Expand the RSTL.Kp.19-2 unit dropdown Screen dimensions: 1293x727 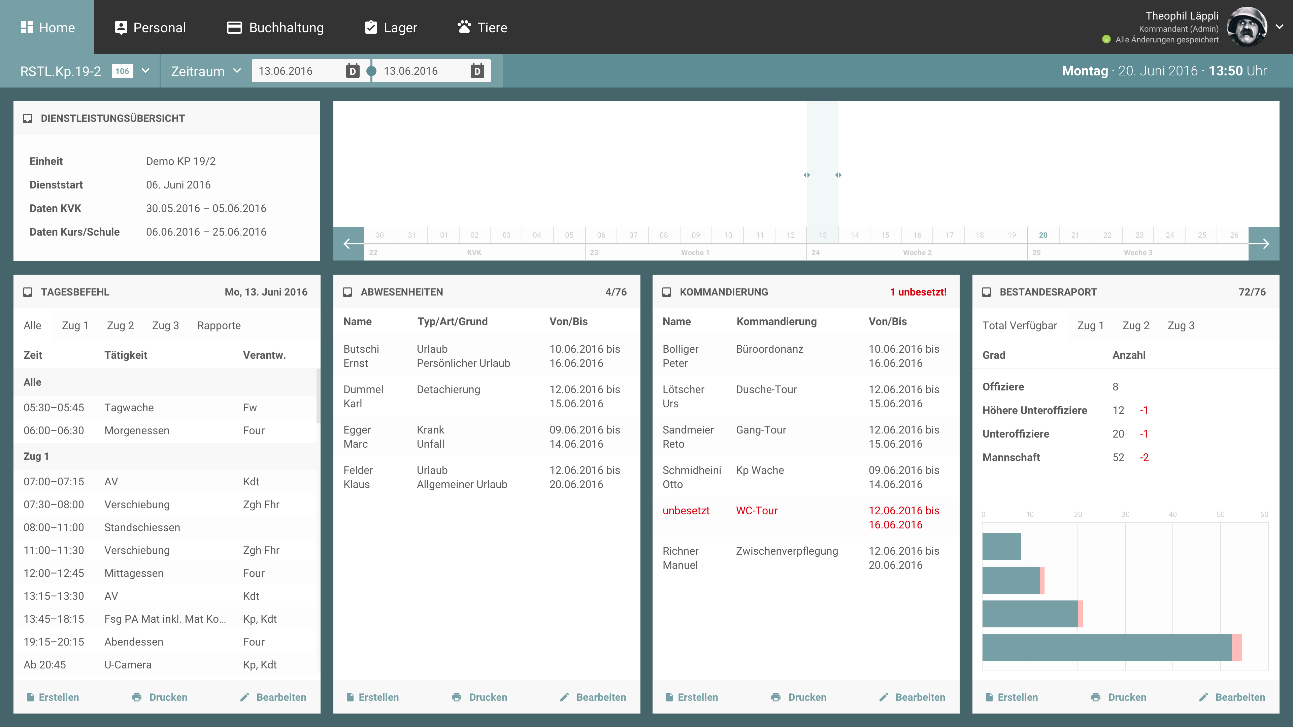(145, 71)
